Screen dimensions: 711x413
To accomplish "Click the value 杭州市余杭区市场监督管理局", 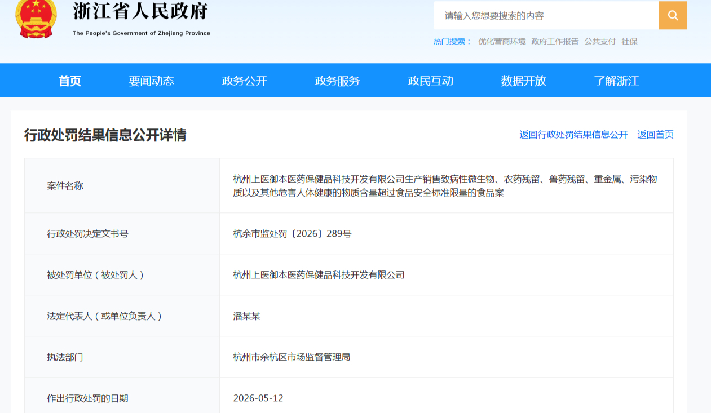I will tap(292, 357).
